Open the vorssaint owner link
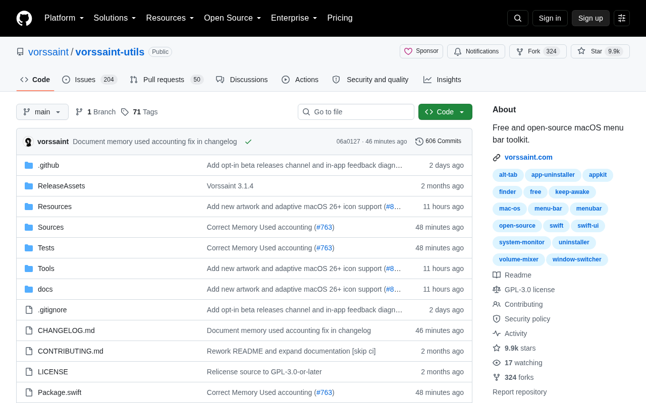The width and height of the screenshot is (646, 403). [48, 52]
